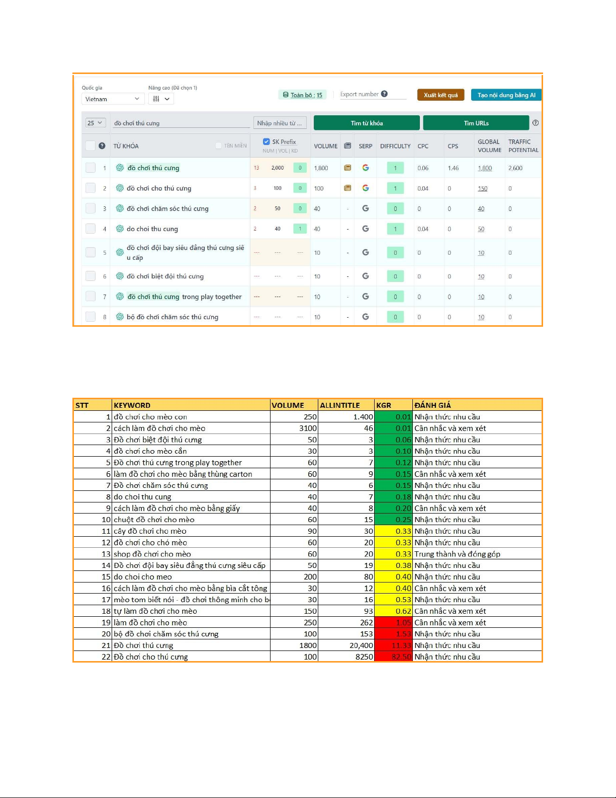
Task: Click the DIFFICULTY column header
Action: 395,146
